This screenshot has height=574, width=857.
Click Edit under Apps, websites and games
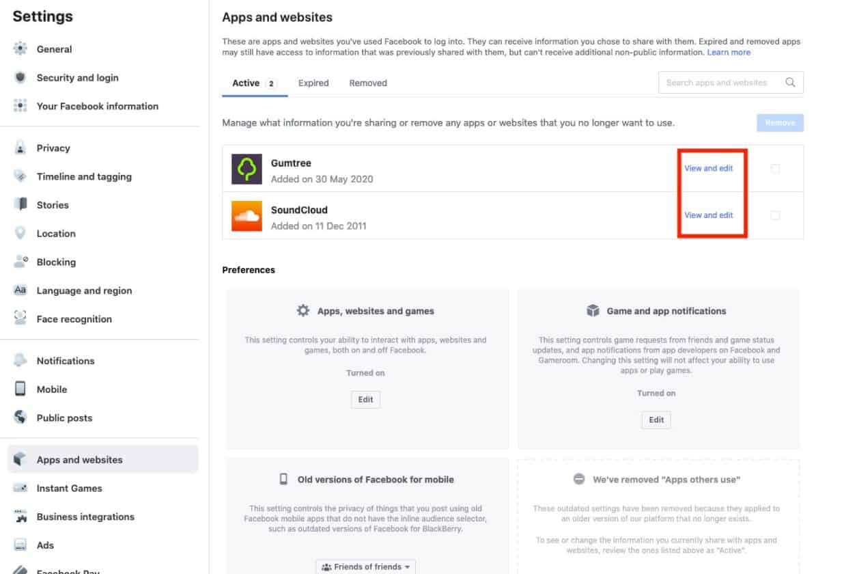(x=365, y=400)
